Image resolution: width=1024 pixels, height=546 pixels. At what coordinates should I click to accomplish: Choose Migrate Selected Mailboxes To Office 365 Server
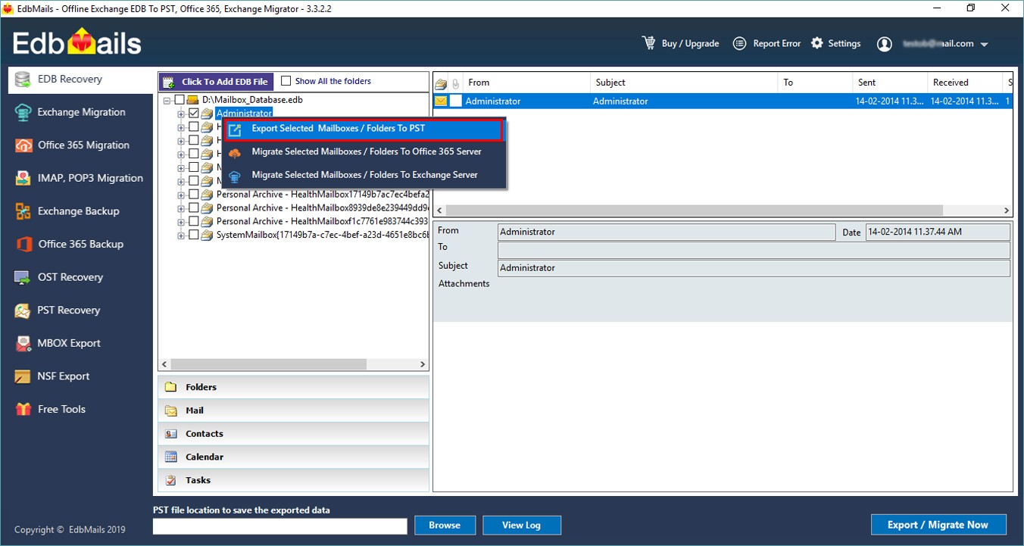[x=366, y=152]
